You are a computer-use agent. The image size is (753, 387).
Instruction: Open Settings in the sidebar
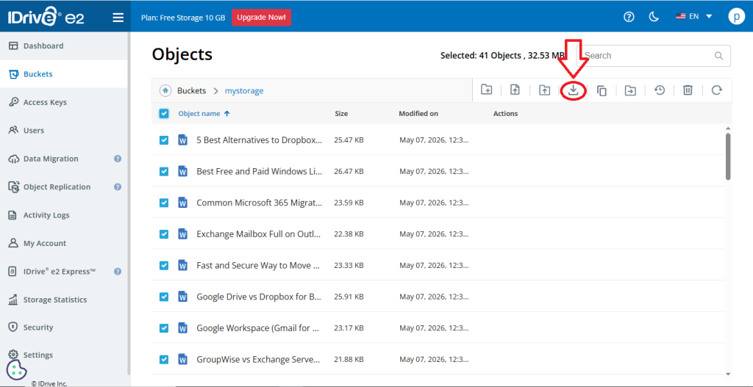[64, 355]
